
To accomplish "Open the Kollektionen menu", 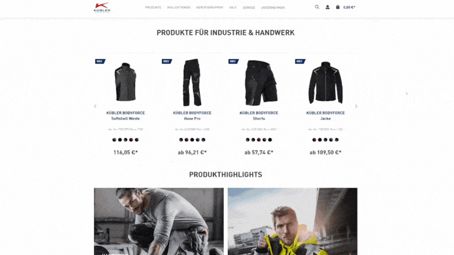I will 179,7.
